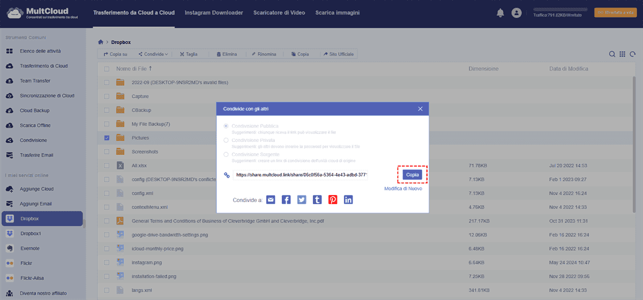Open installation-failed.png file
Screen dimensions: 643x300
pyautogui.click(x=154, y=276)
